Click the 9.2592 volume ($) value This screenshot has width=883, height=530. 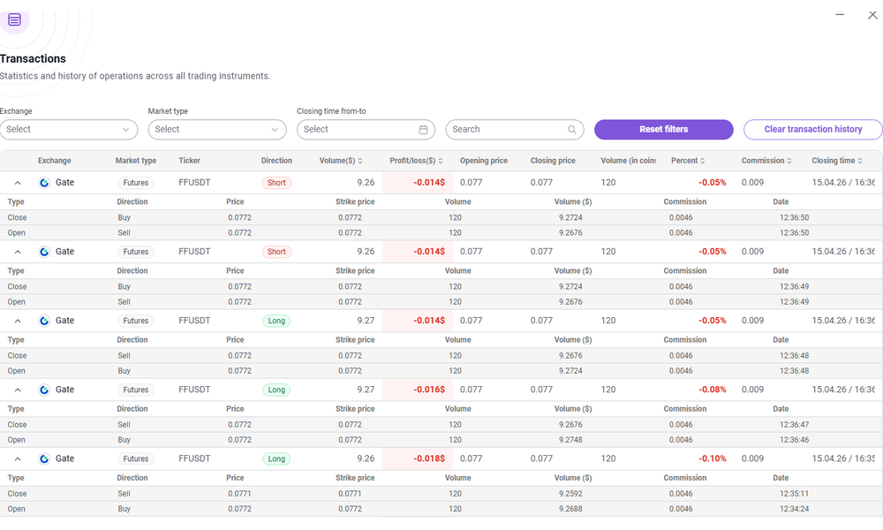point(570,494)
